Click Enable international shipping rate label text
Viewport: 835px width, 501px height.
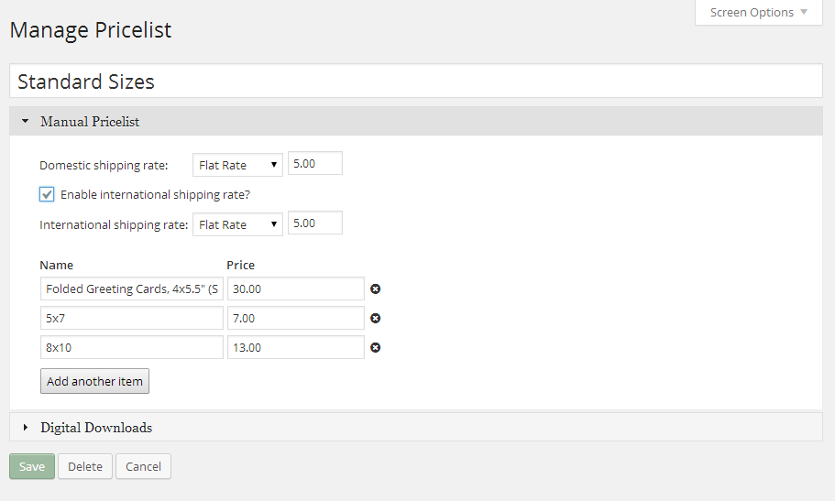point(156,195)
